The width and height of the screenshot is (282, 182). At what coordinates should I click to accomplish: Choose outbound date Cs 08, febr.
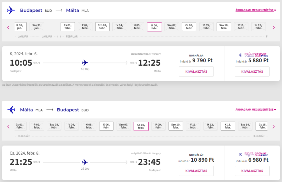(x=189, y=27)
